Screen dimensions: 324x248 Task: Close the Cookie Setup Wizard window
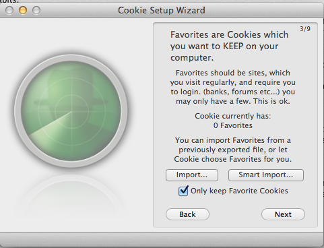[9, 10]
